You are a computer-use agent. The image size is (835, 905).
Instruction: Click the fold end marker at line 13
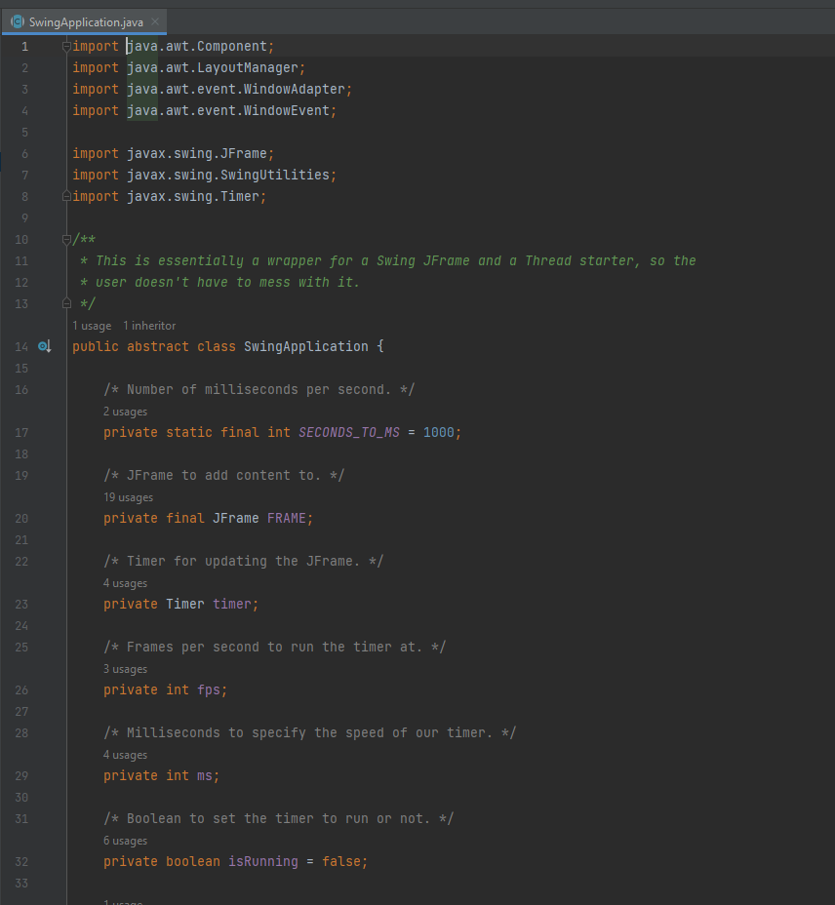tap(66, 303)
